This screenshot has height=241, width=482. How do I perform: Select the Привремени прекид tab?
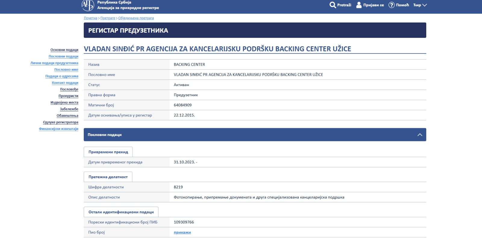tap(108, 152)
